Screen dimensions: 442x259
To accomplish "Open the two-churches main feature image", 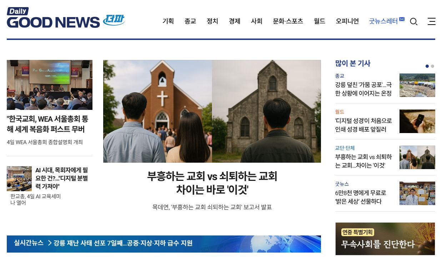I will 212,111.
